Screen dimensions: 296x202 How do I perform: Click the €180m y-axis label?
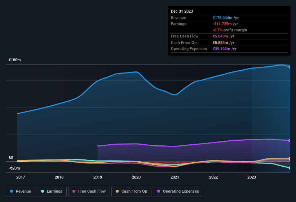click(15, 60)
